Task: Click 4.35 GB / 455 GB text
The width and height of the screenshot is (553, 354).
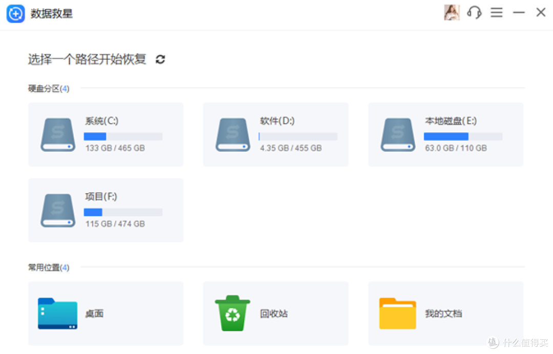Action: tap(291, 148)
